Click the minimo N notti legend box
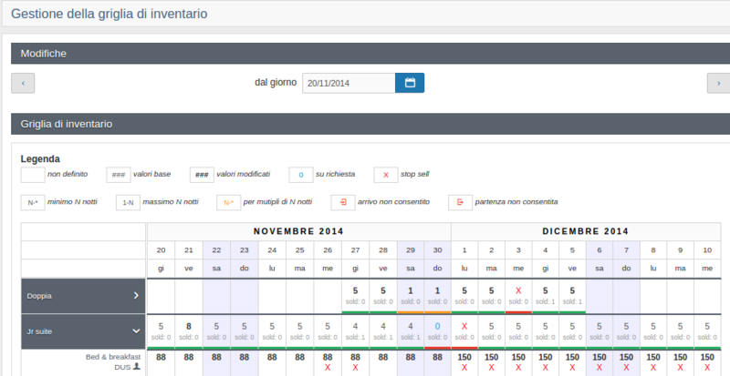This screenshot has height=376, width=730. [33, 202]
